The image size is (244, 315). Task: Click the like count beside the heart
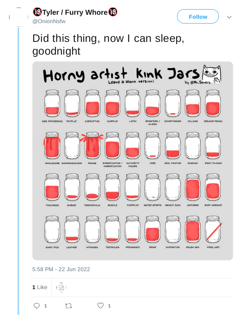click(109, 306)
